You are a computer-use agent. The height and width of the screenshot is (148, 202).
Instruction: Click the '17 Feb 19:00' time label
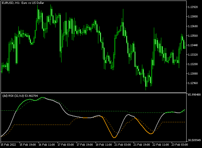pyautogui.click(x=85, y=145)
